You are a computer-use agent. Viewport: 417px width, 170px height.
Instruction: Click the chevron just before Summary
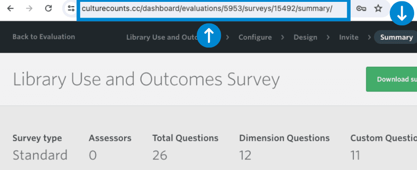369,37
